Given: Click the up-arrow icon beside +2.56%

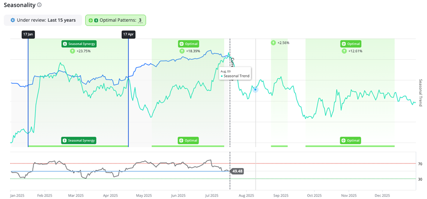Looking at the screenshot, I should (x=273, y=43).
